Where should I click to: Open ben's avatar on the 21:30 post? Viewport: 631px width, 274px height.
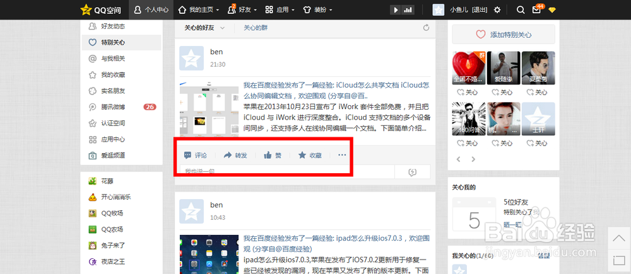192,58
